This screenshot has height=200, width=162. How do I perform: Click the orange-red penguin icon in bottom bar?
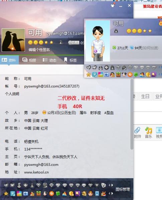click(32, 194)
